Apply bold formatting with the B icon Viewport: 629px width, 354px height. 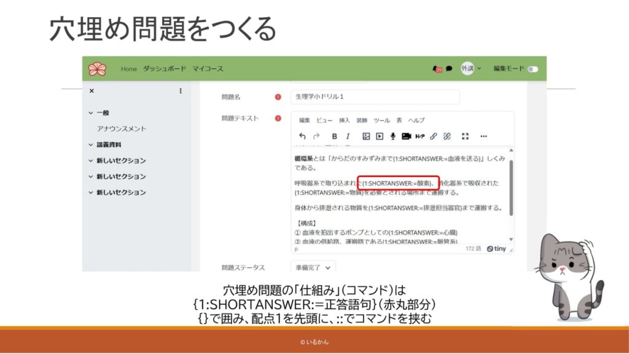tap(334, 136)
